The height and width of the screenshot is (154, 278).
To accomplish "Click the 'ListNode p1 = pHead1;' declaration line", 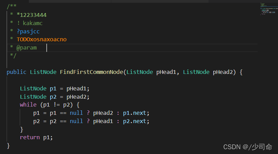I will (x=55, y=88).
